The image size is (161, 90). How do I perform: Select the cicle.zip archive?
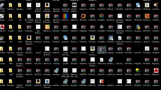(x=56, y=60)
